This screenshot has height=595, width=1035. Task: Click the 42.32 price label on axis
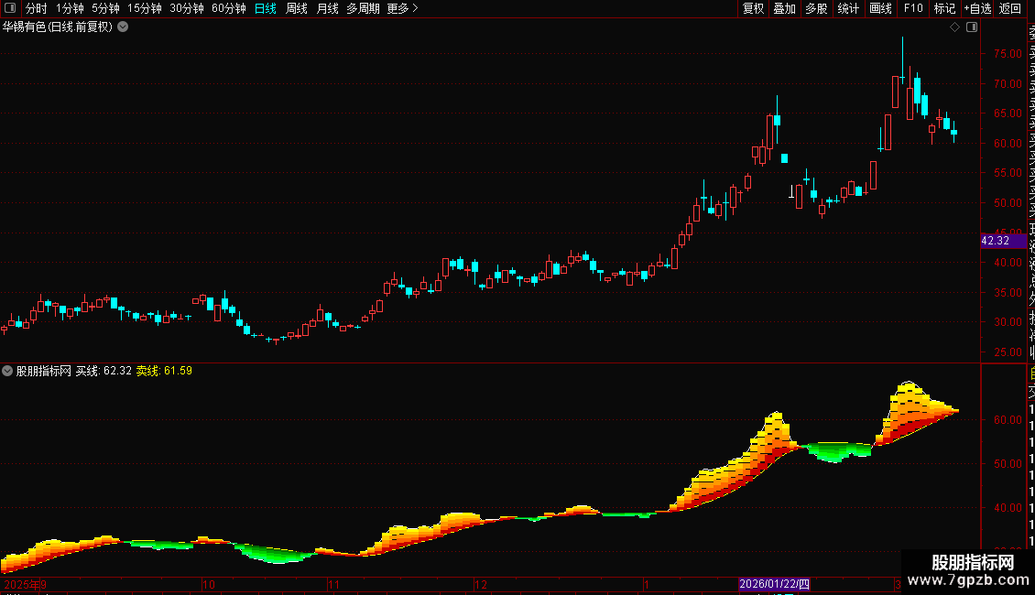click(x=1003, y=241)
